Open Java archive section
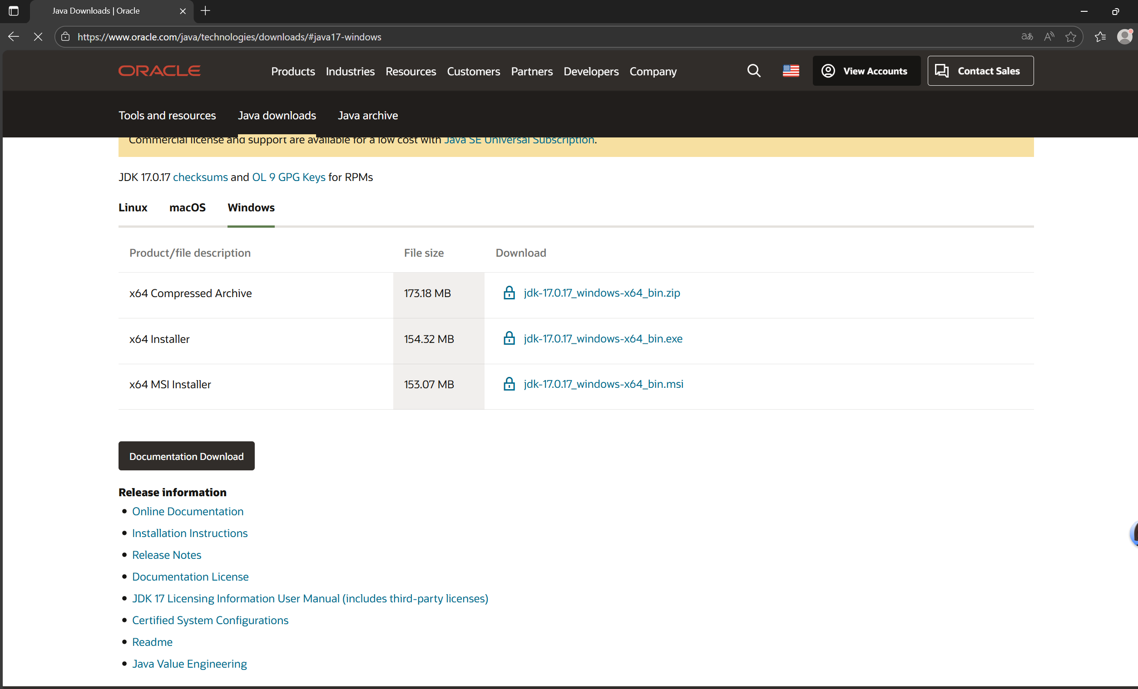This screenshot has height=689, width=1138. (x=368, y=115)
